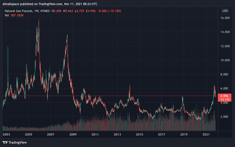Click the 1W interval label
The image size is (235, 147).
[x=36, y=11]
